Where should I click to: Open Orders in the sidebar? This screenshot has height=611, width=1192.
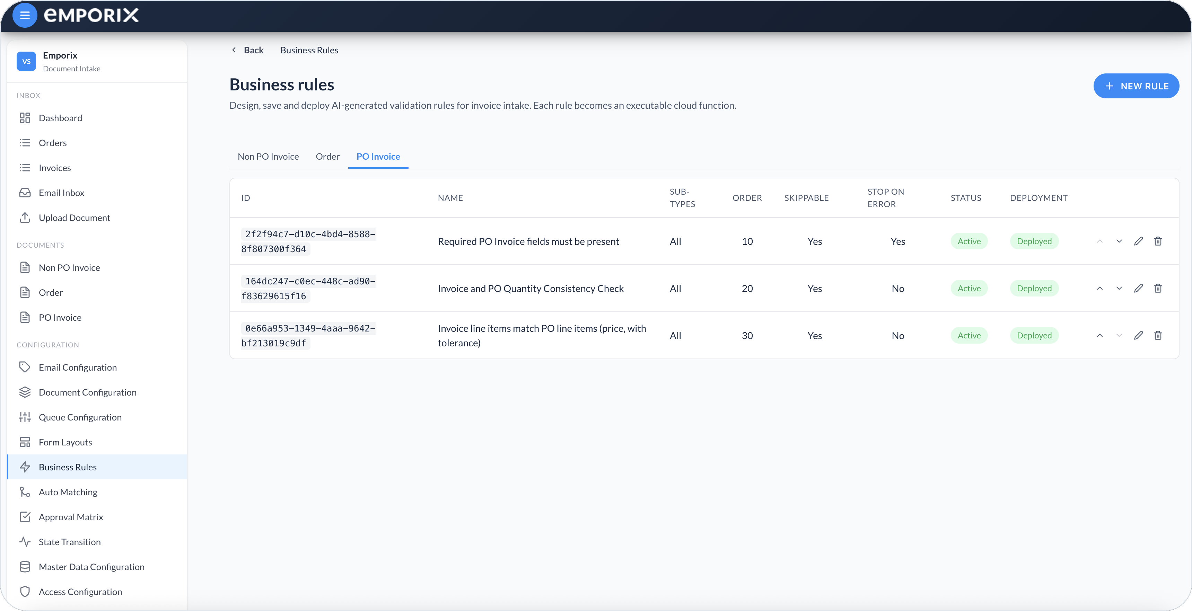pyautogui.click(x=97, y=143)
